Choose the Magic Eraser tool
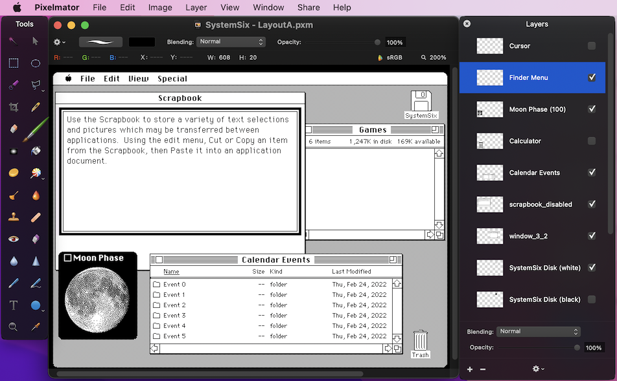The image size is (617, 381). pos(36,239)
